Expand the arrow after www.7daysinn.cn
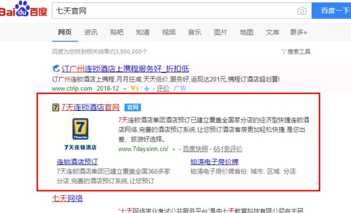Image resolution: width=351 pixels, height=213 pixels. point(174,149)
